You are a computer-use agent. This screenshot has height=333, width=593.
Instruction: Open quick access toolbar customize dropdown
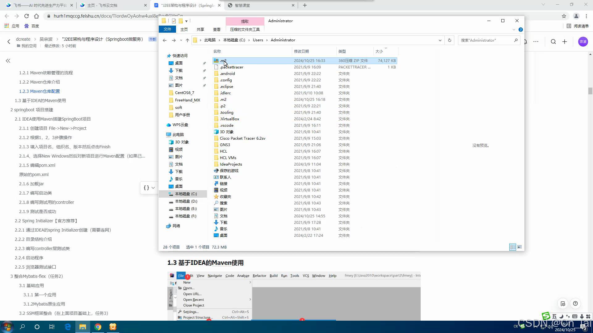pos(187,21)
